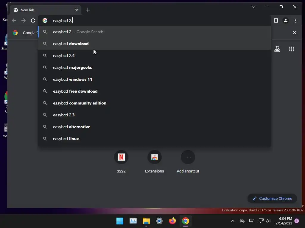The height and width of the screenshot is (228, 305).
Task: Open Chrome side panel icon
Action: click(x=276, y=20)
